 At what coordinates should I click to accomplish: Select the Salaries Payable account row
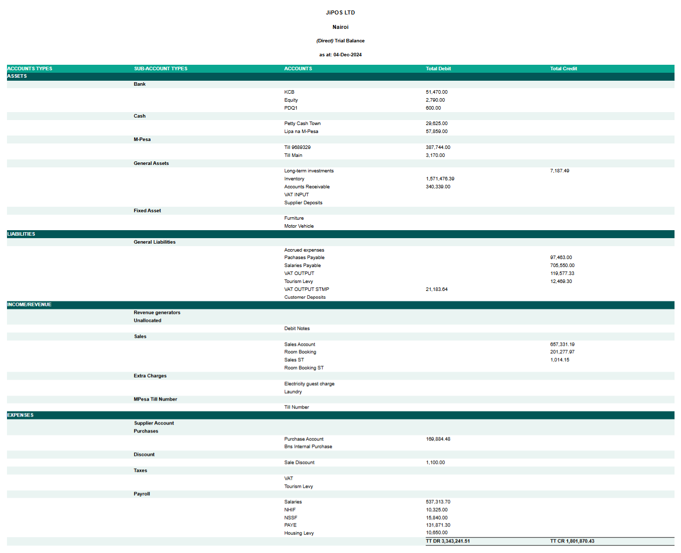[302, 265]
